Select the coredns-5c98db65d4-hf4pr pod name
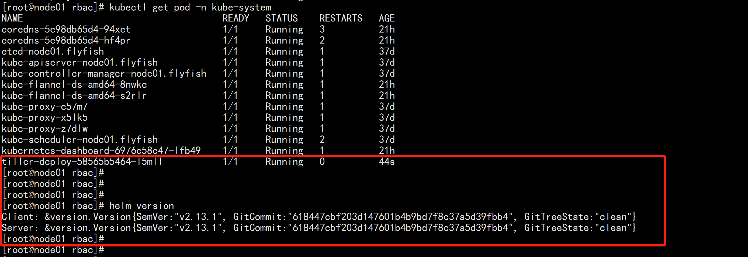Image resolution: width=748 pixels, height=257 pixels. pyautogui.click(x=66, y=40)
